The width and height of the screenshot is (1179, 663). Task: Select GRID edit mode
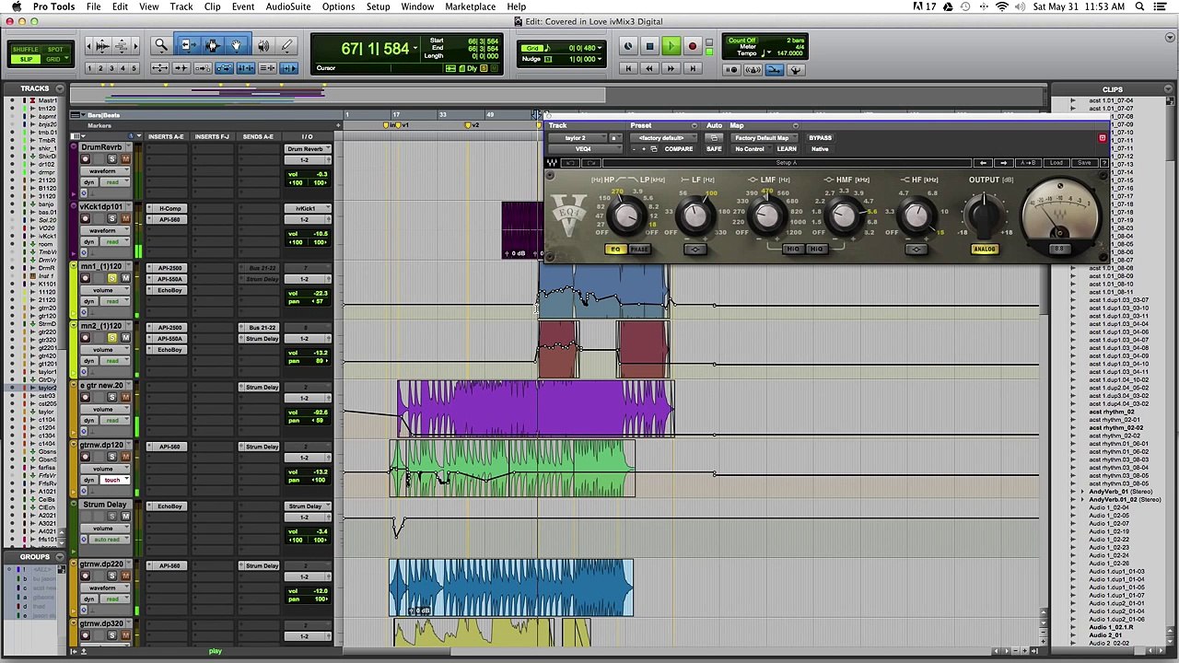pos(55,59)
